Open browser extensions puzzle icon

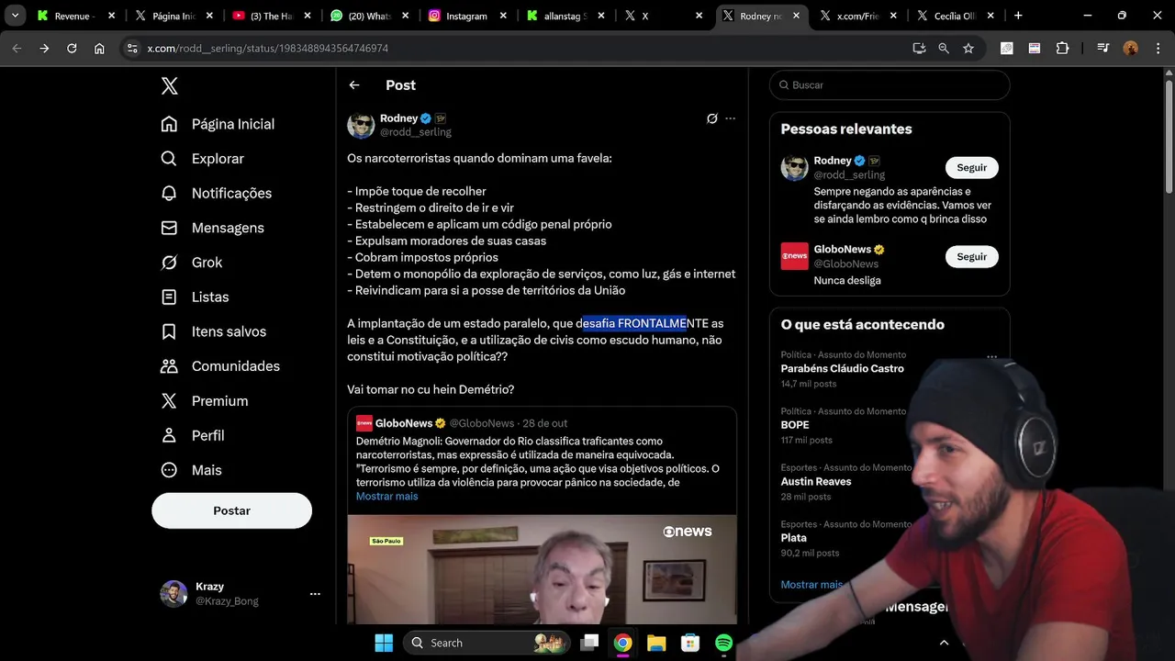click(1063, 48)
